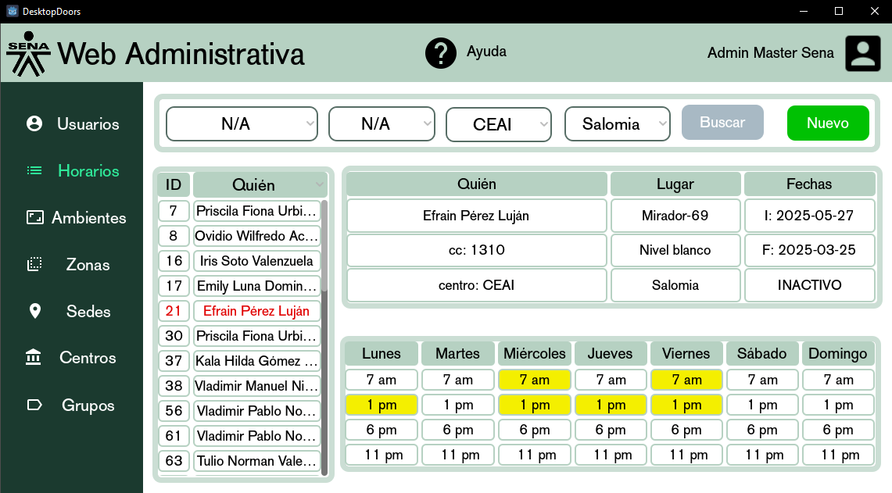Click the Nivel blanco cell
Viewport: 892px width, 493px height.
pyautogui.click(x=675, y=250)
